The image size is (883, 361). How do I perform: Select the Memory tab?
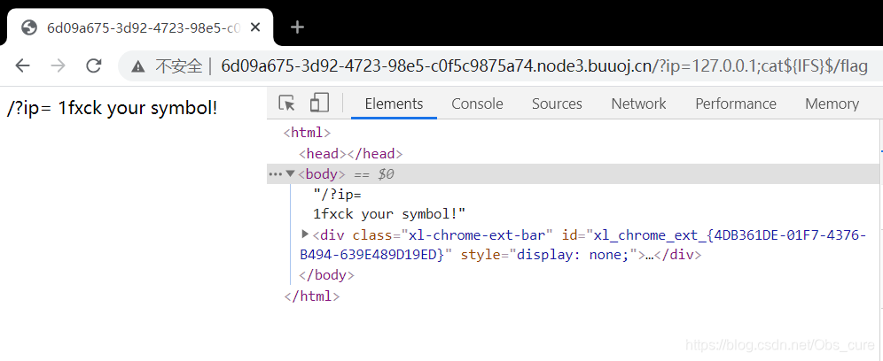(832, 104)
